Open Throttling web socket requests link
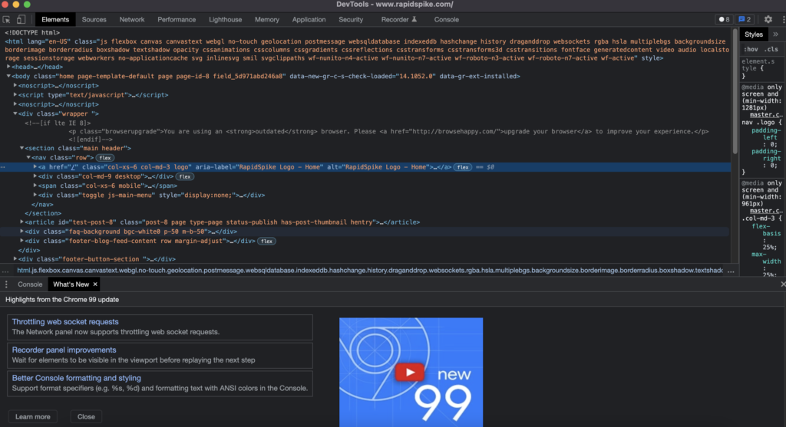Screen dimensions: 786x427 65,322
